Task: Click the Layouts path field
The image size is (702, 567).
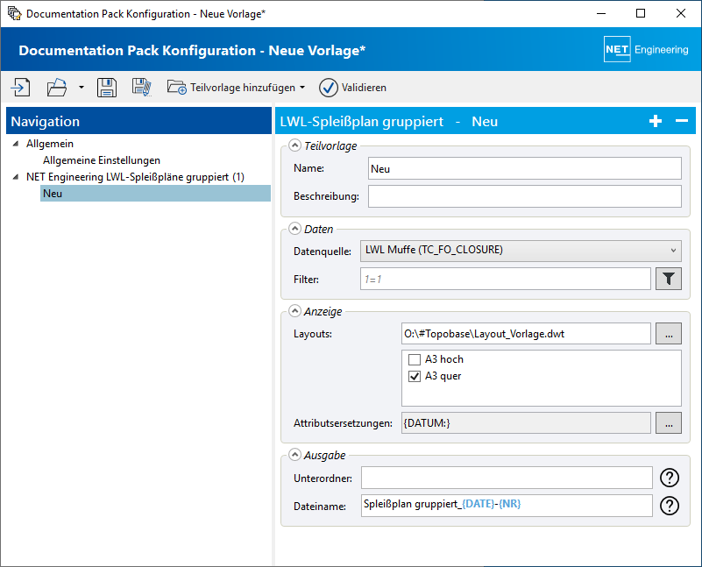Action: [526, 333]
